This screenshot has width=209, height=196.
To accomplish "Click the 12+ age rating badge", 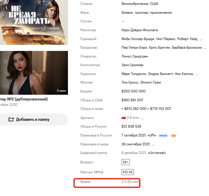I will tap(126, 162).
